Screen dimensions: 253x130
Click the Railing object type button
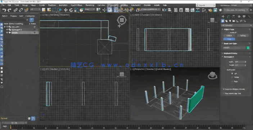pyautogui.click(x=243, y=36)
